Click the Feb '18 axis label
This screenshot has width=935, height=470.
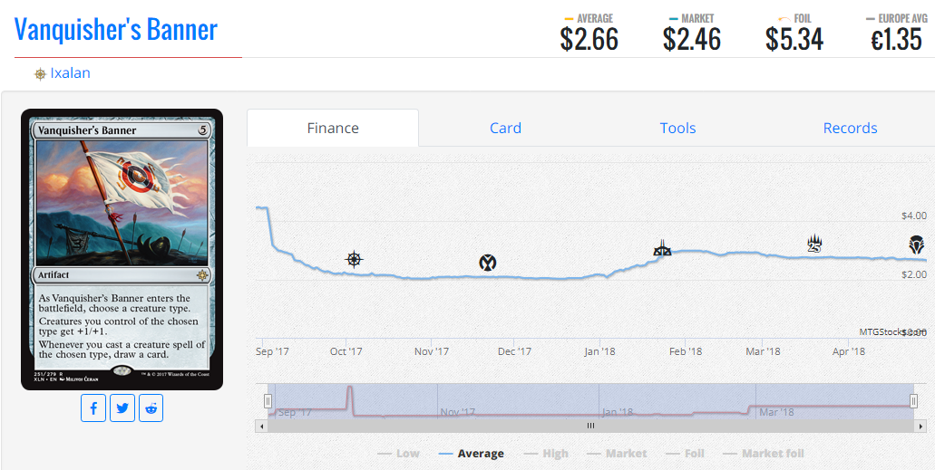click(686, 351)
